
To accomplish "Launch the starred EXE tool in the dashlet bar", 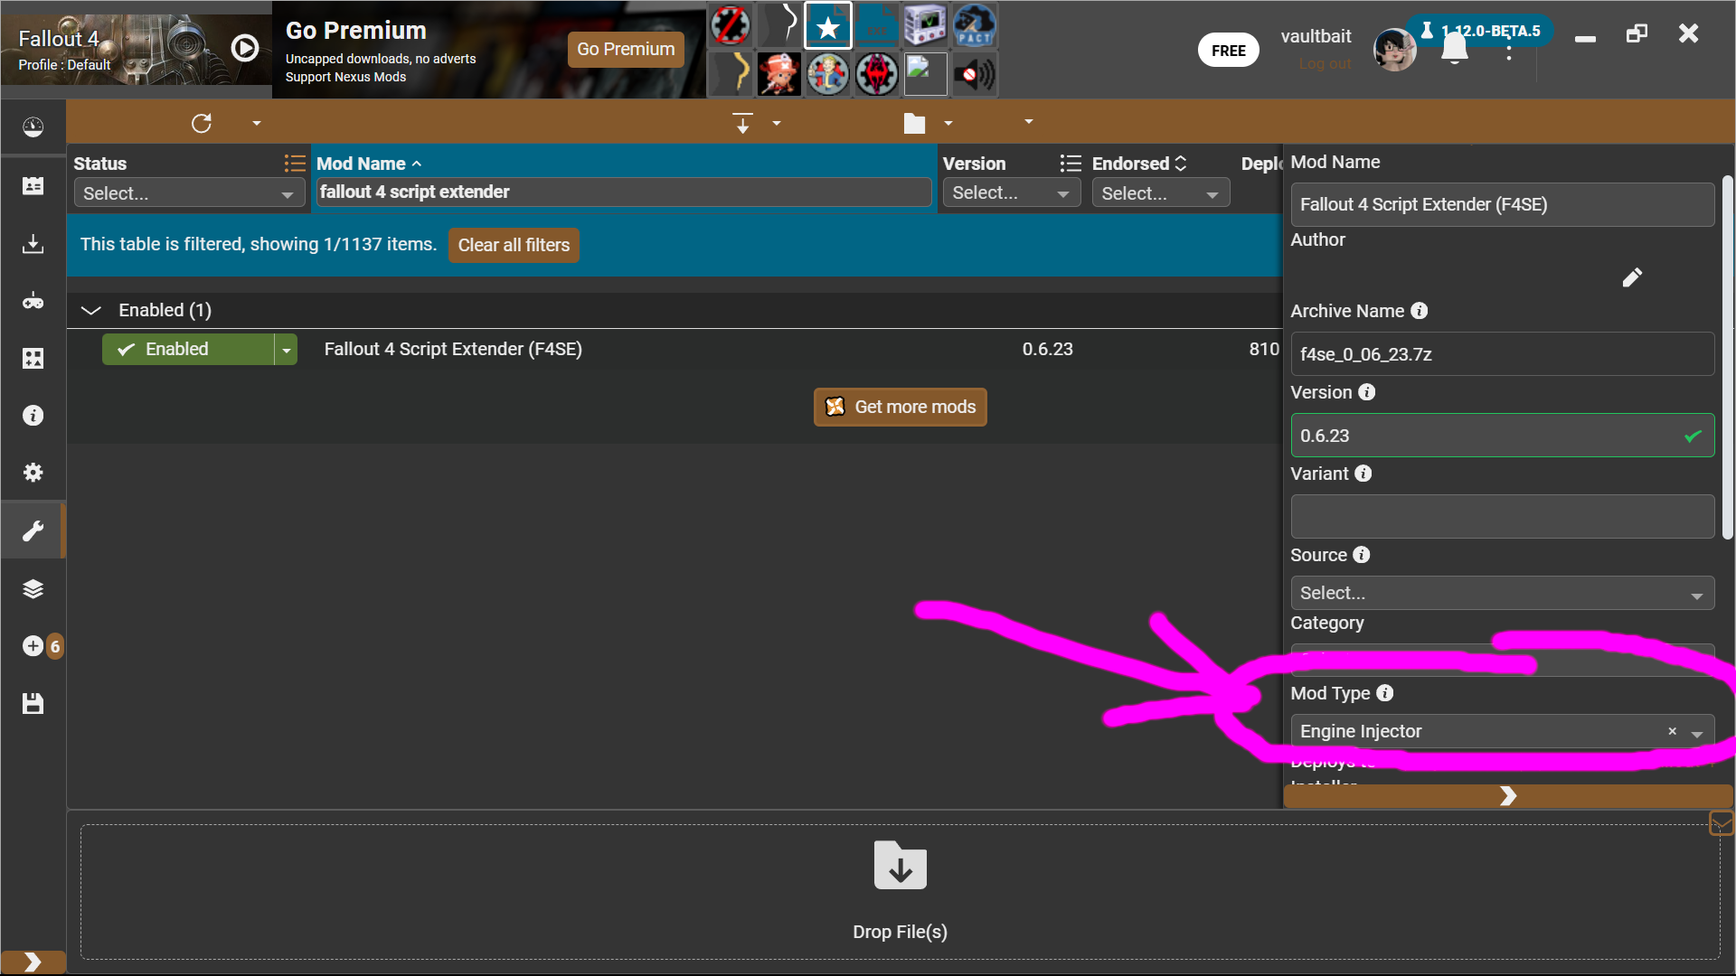I will 827,24.
